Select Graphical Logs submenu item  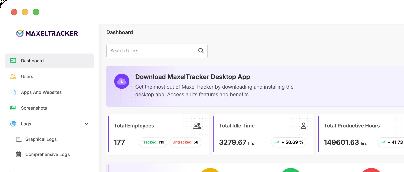pos(41,139)
